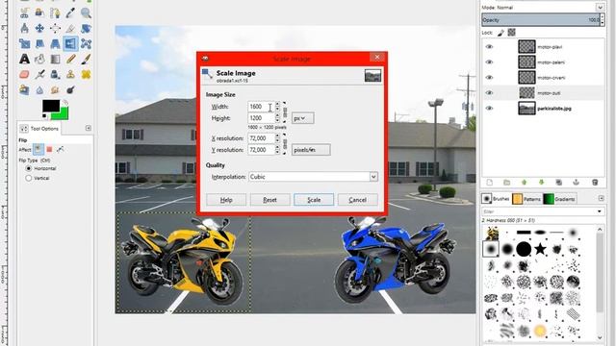Open Brushes dock tab configuration menu
The width and height of the screenshot is (616, 346).
(601, 199)
